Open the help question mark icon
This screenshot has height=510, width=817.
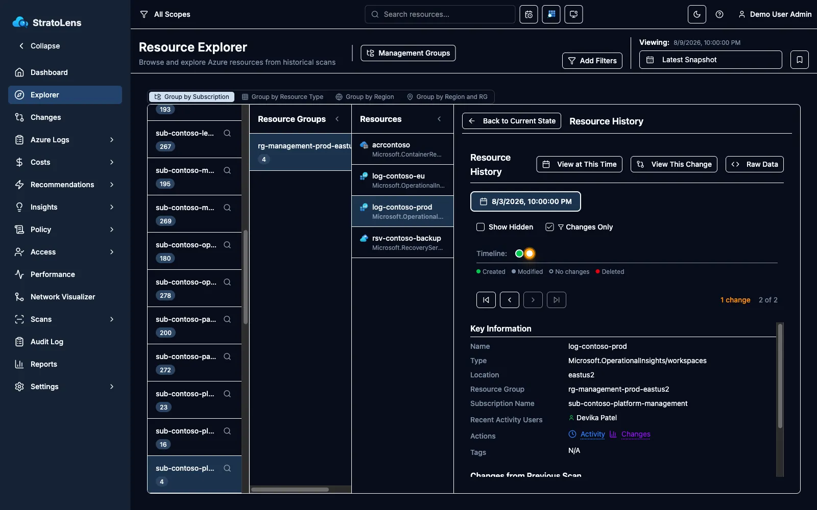(x=719, y=14)
